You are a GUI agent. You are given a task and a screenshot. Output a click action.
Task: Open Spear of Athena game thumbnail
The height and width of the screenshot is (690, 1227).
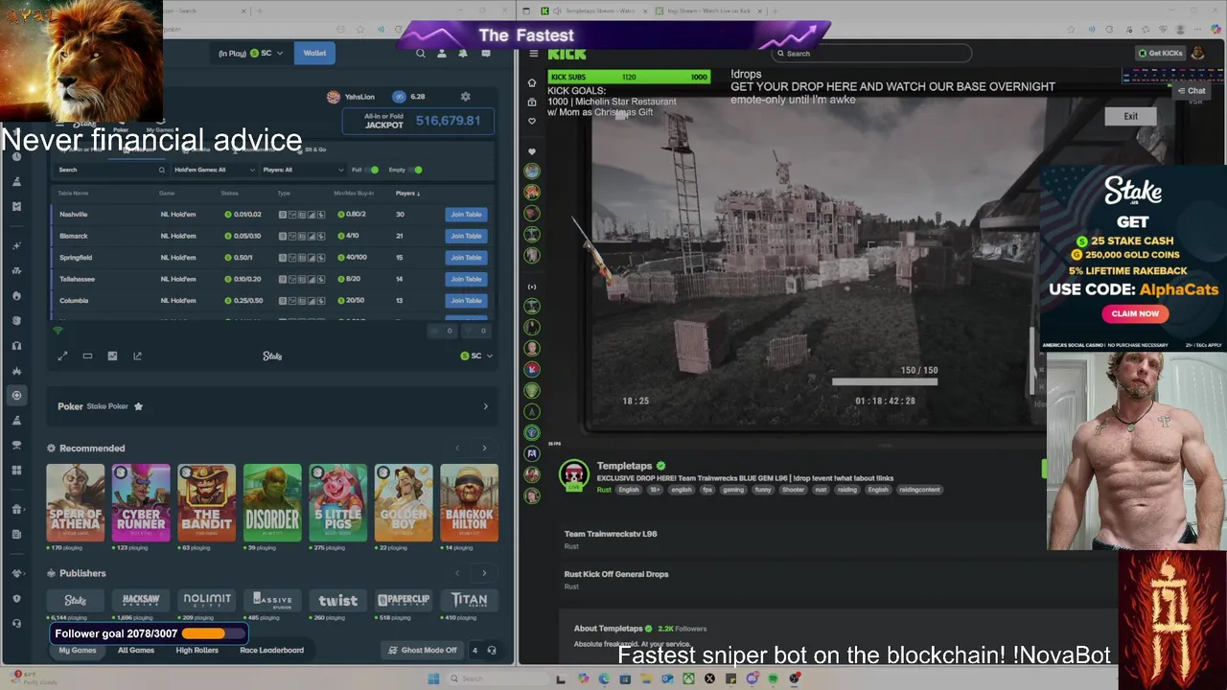[x=76, y=503]
